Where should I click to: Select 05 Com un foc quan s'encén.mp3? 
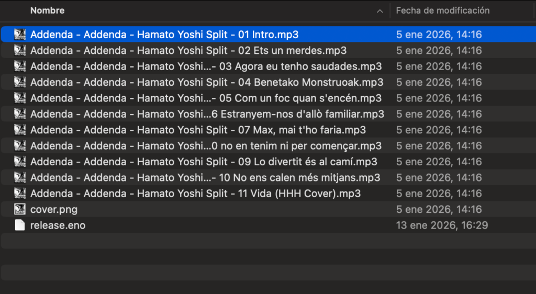point(206,98)
